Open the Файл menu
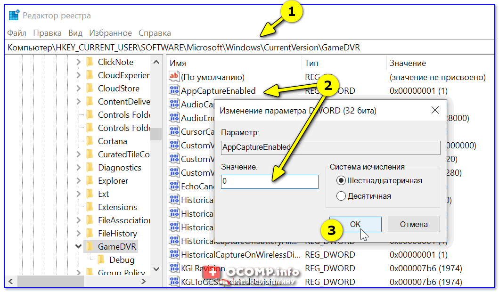Screen dimensions: 499x292 pyautogui.click(x=16, y=33)
